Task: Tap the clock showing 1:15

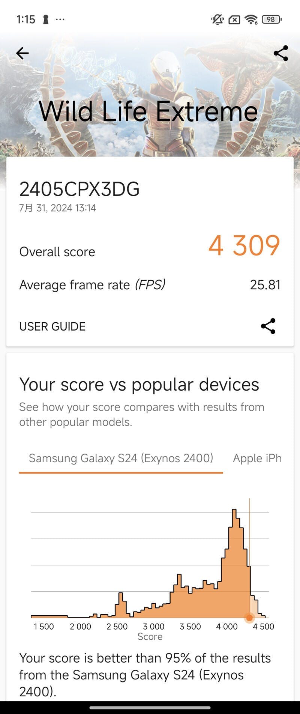Action: (26, 19)
